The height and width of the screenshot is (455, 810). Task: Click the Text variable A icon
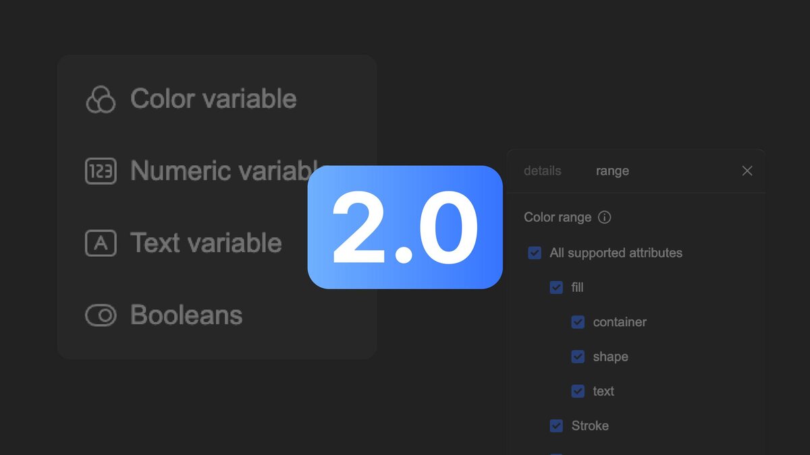pyautogui.click(x=101, y=243)
